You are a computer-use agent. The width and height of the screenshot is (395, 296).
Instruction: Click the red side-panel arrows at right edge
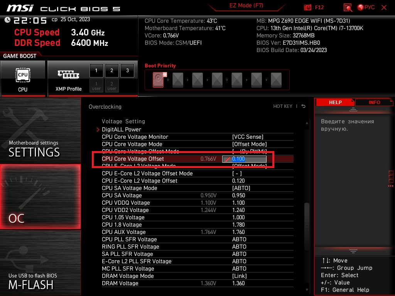(391, 186)
